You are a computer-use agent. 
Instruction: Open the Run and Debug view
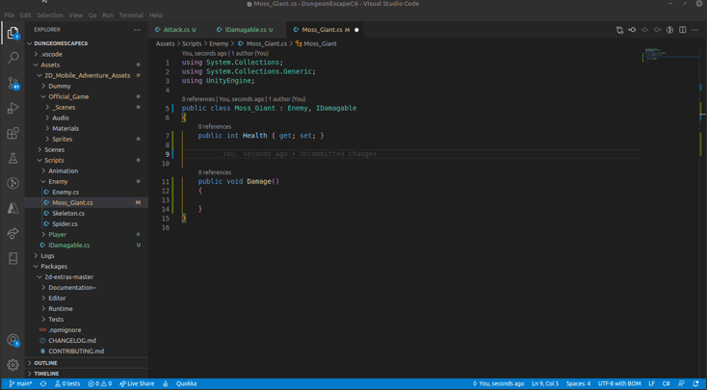pos(13,108)
